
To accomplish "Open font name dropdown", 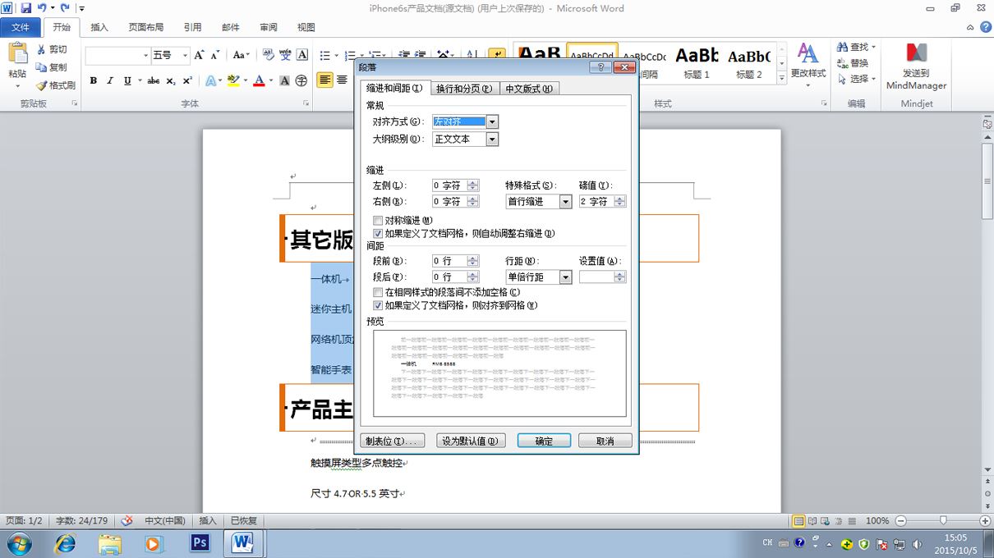I will click(x=145, y=55).
